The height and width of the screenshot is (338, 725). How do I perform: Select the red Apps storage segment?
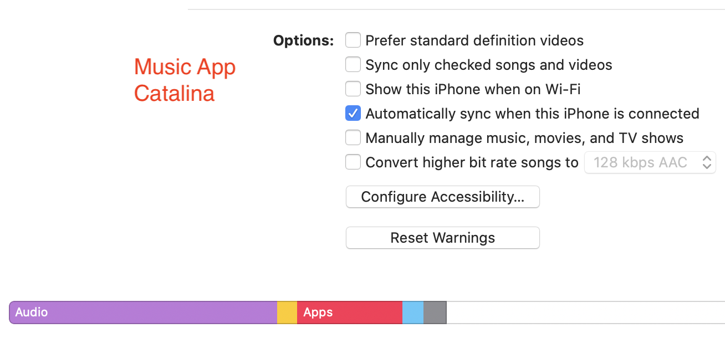(349, 313)
